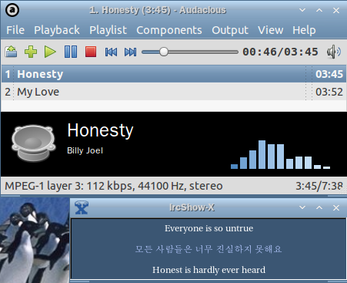The height and width of the screenshot is (283, 347).
Task: Open the Output menu
Action: (x=230, y=30)
